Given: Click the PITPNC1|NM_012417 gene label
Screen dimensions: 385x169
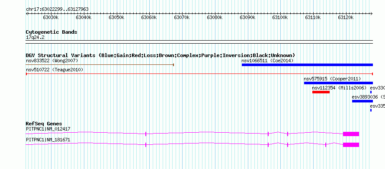Looking at the screenshot, I should pyautogui.click(x=48, y=129).
